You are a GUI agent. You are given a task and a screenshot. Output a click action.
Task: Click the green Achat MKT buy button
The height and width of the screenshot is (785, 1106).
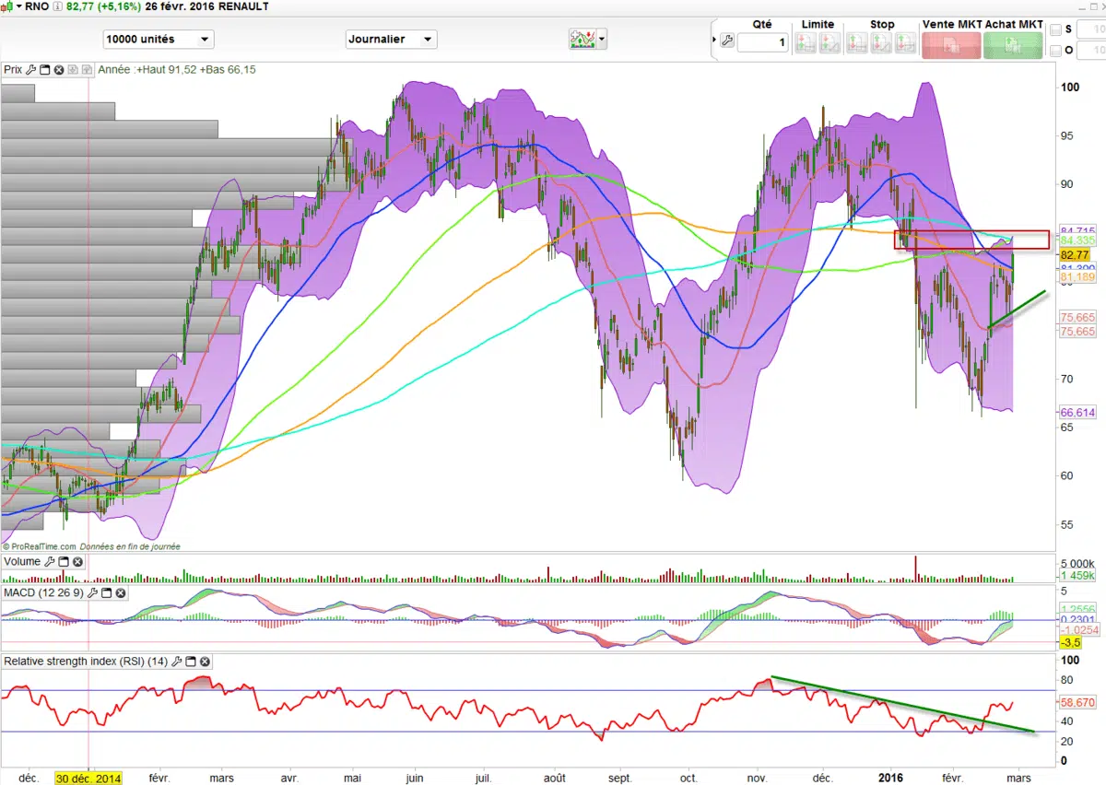(1013, 45)
